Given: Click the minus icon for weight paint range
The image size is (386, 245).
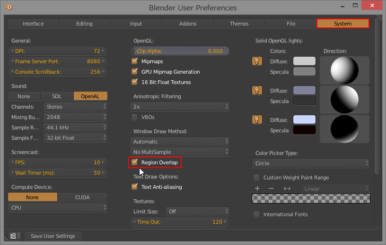Looking at the screenshot, I should coord(271,188).
